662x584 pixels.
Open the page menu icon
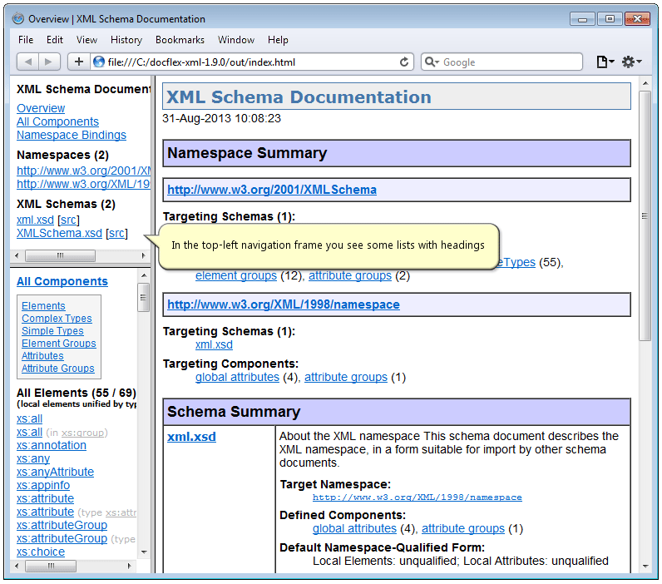[605, 62]
